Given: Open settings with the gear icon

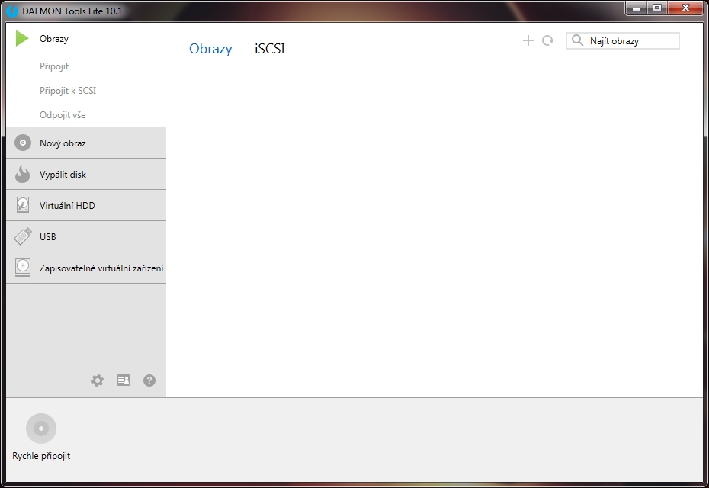Looking at the screenshot, I should 98,380.
